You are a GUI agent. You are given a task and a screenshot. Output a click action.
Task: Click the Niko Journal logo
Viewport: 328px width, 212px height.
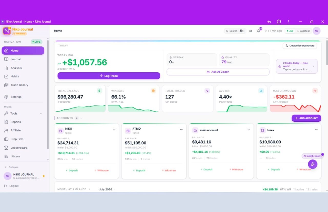coord(7,31)
